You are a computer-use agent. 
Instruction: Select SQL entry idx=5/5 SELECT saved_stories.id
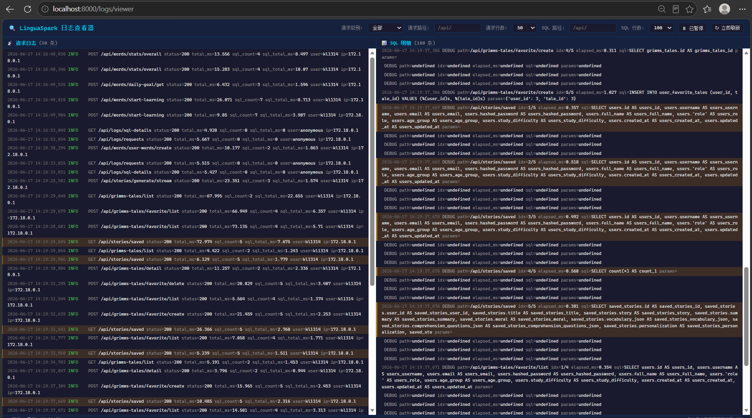pyautogui.click(x=560, y=319)
